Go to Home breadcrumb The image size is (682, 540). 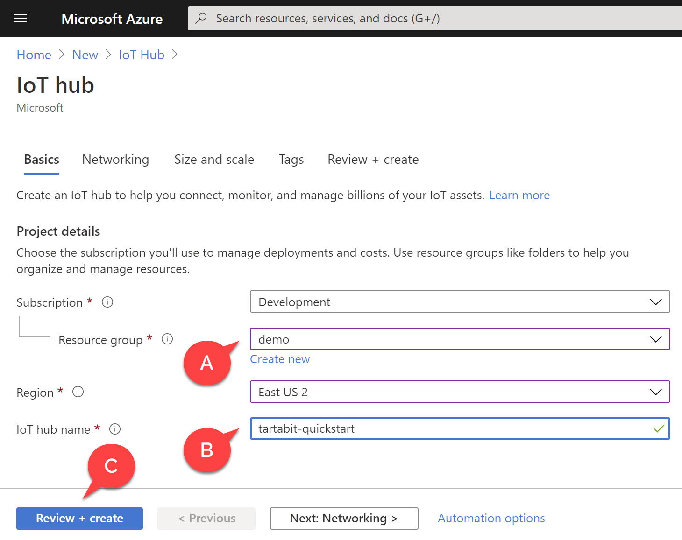click(x=34, y=55)
